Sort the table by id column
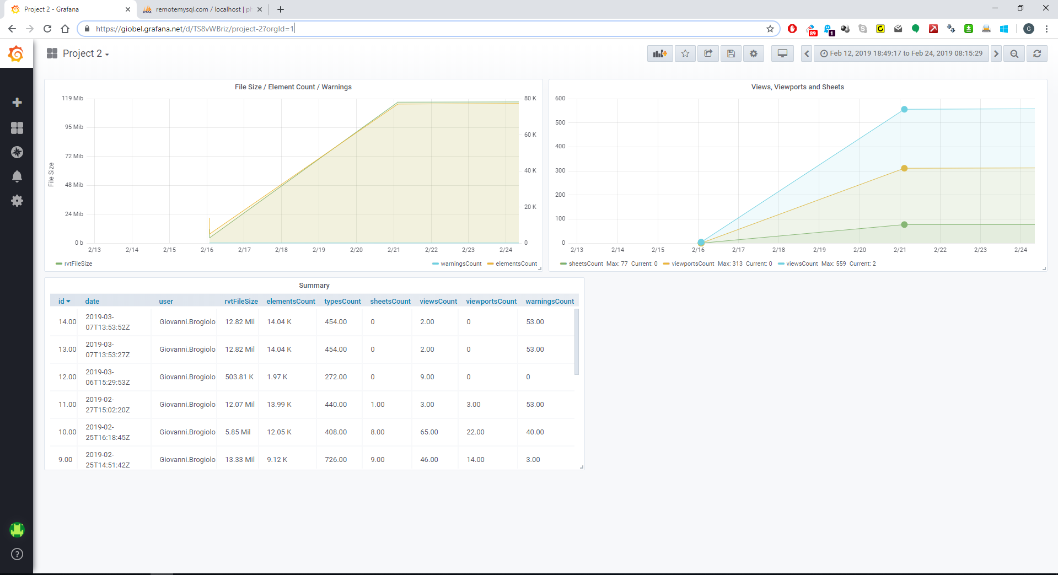The image size is (1058, 575). point(65,302)
